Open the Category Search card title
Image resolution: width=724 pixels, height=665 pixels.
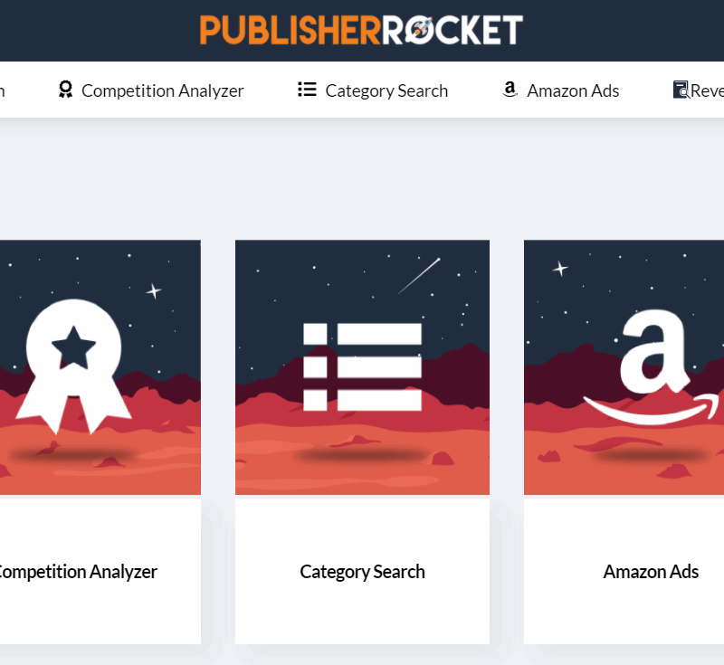pos(363,572)
